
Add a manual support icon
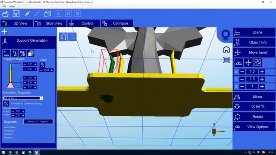tap(14, 53)
